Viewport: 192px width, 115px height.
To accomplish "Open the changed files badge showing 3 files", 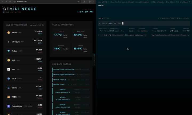I will [107, 35].
